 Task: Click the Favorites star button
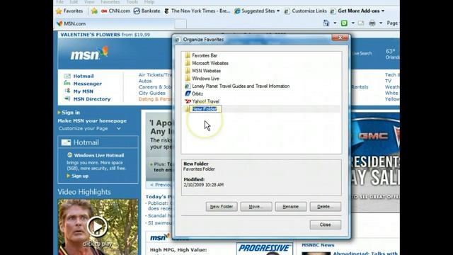(69, 11)
